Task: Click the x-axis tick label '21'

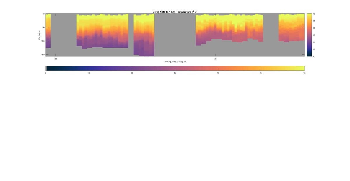Action: (216, 59)
